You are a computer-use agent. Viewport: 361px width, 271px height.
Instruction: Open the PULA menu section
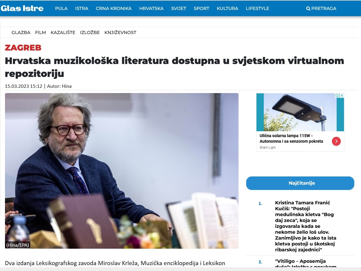pyautogui.click(x=61, y=9)
